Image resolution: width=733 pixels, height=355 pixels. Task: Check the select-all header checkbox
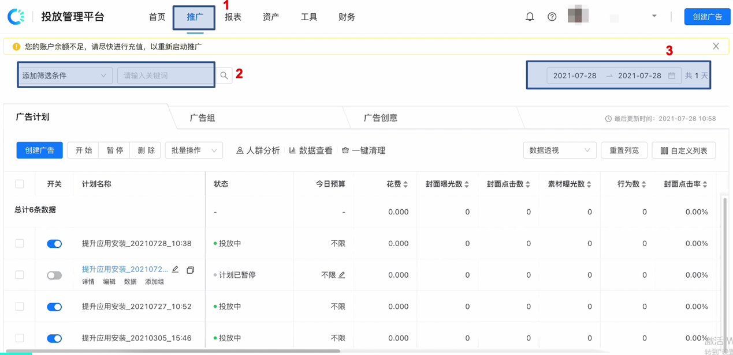point(20,184)
